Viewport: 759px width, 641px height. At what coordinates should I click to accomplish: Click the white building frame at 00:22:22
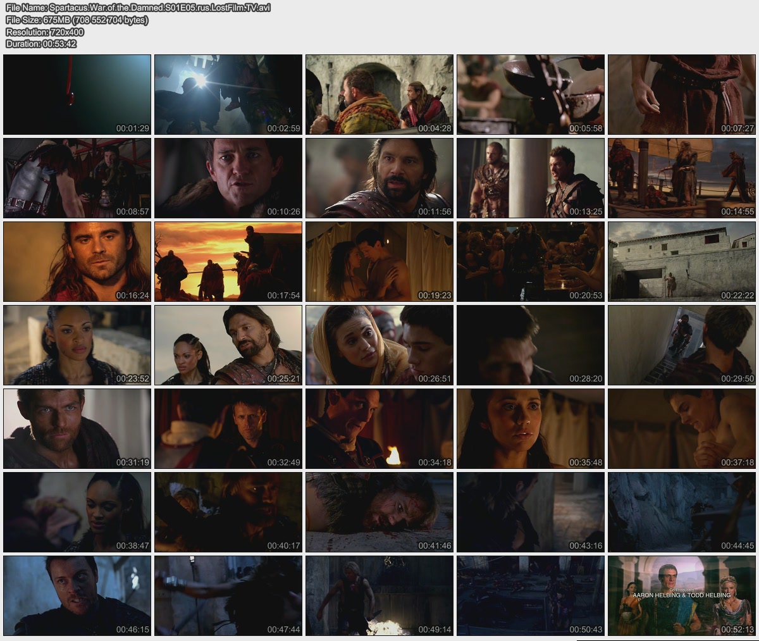pos(681,261)
